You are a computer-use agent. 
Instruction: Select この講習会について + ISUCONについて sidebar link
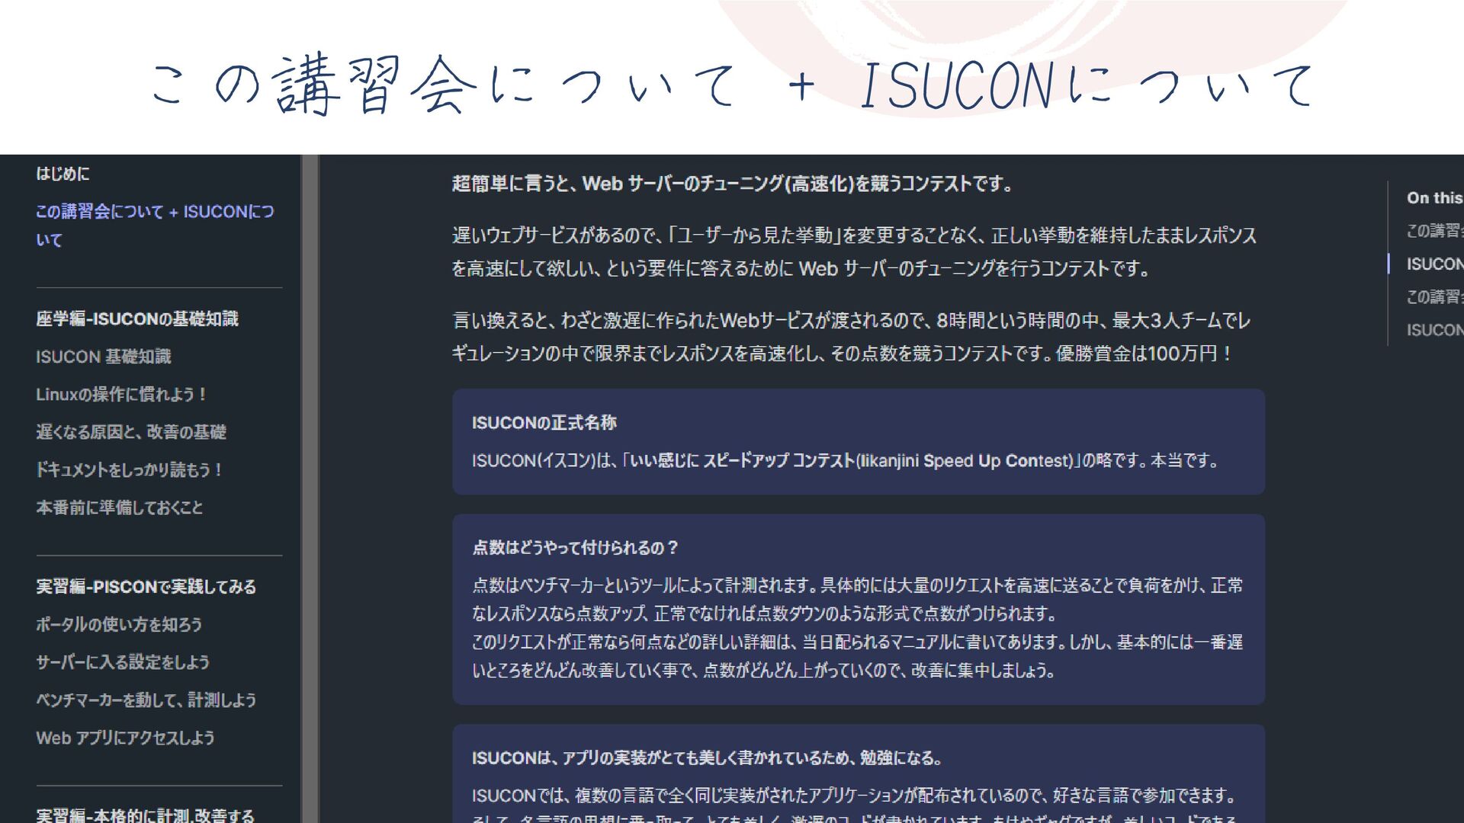click(x=155, y=226)
